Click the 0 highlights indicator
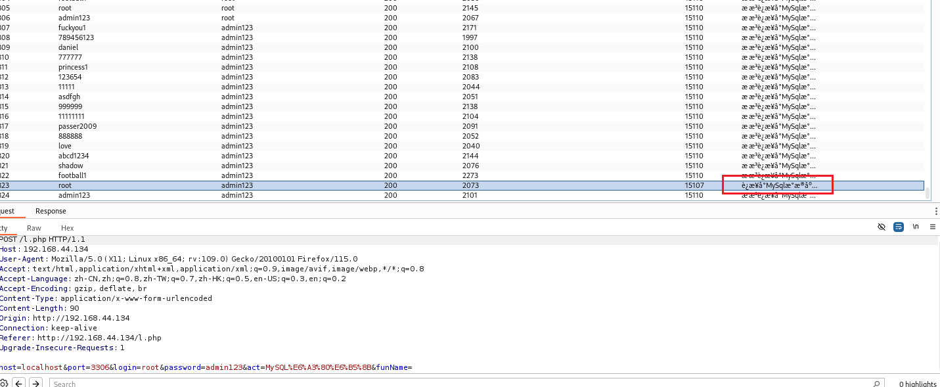The width and height of the screenshot is (940, 387). 918,384
